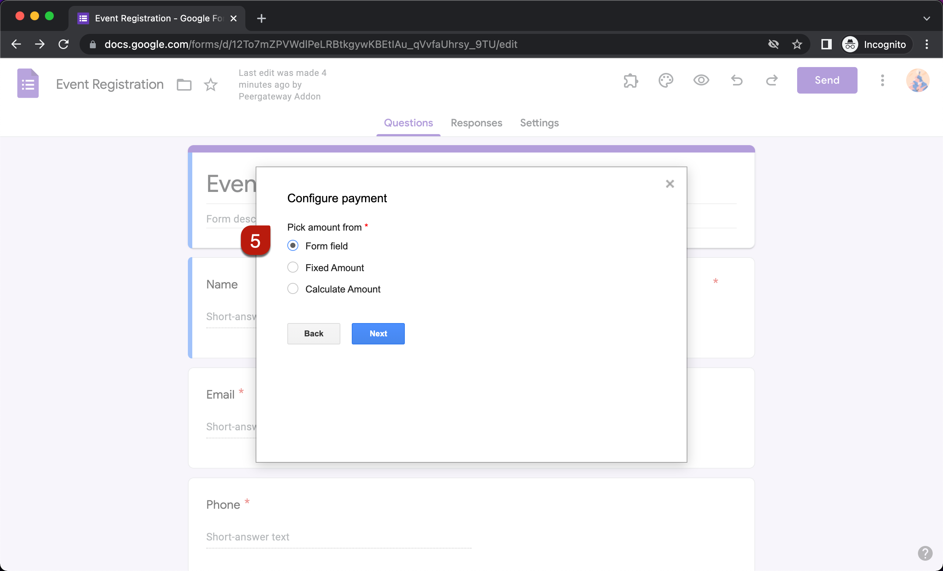Click the Move to folder icon
The image size is (943, 571).
coord(184,85)
